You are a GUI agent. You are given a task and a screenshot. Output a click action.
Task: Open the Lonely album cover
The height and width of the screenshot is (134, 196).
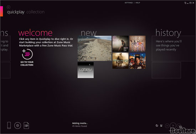point(86,70)
